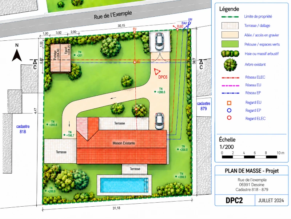Click the ELEC manhole near the street

point(178,29)
